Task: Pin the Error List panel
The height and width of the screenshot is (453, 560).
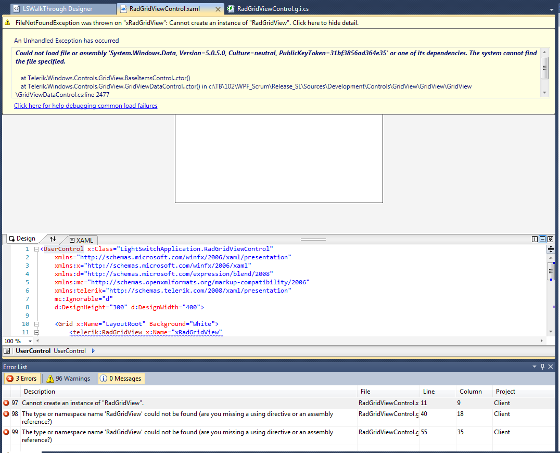Action: coord(542,367)
